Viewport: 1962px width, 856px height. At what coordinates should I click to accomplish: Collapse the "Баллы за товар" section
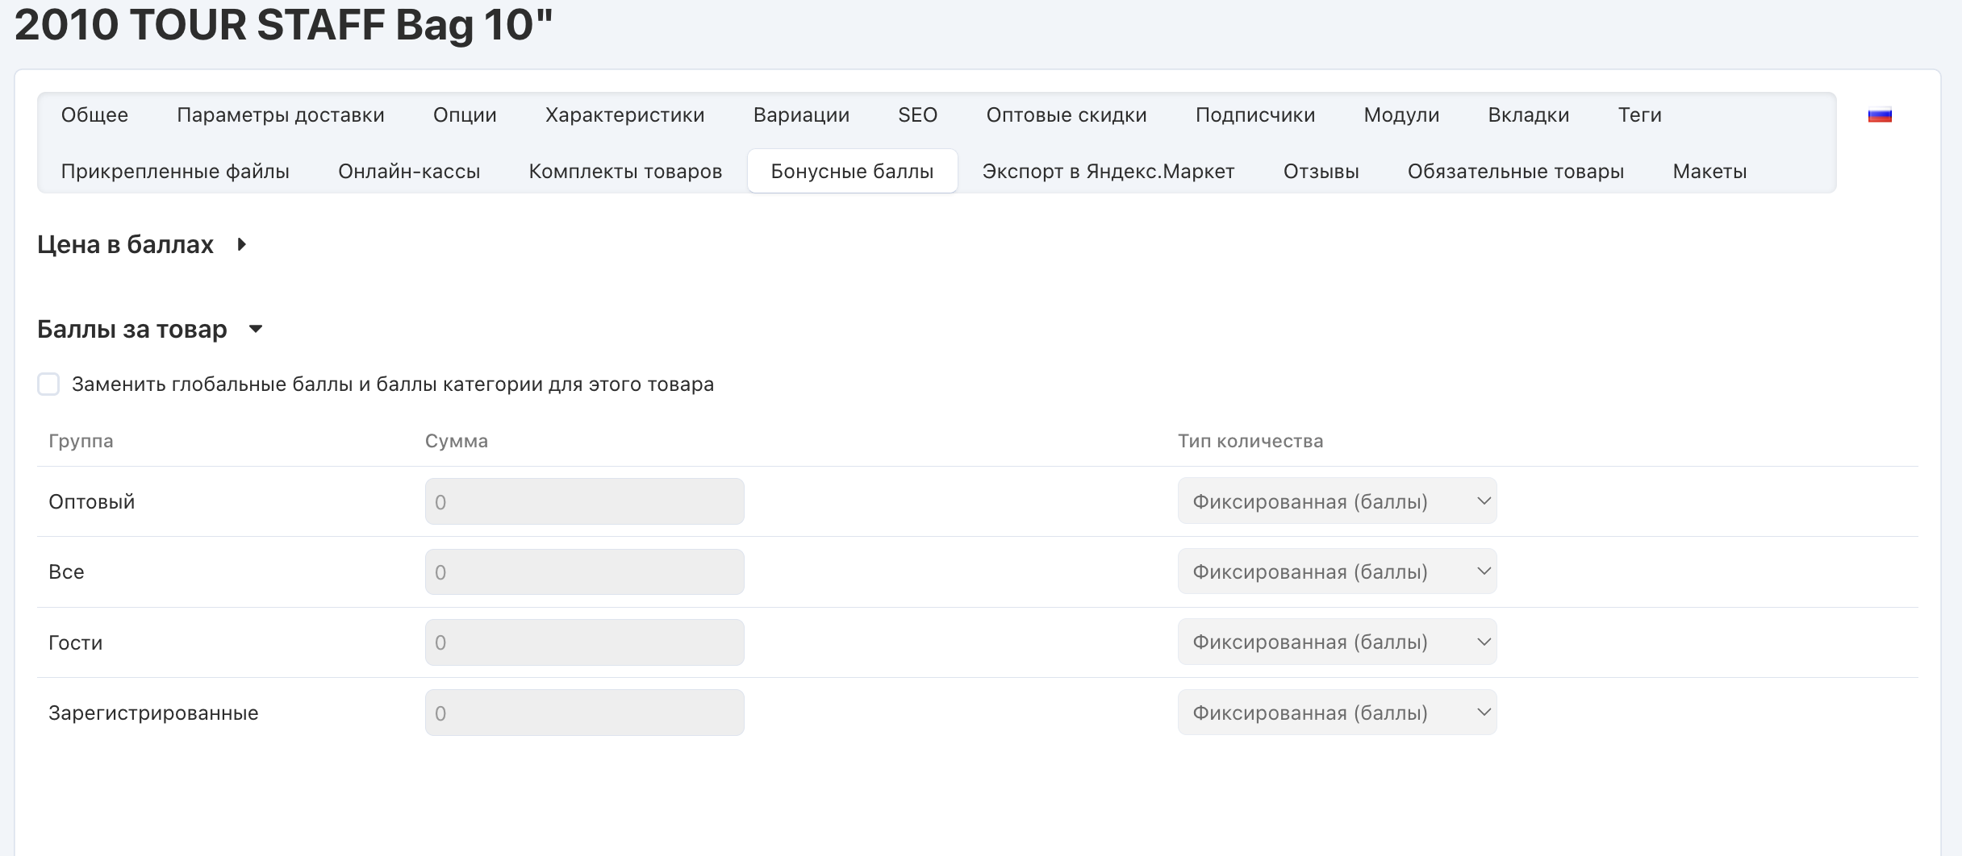coord(256,329)
